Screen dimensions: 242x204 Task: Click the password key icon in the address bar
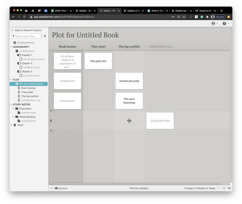point(173,17)
